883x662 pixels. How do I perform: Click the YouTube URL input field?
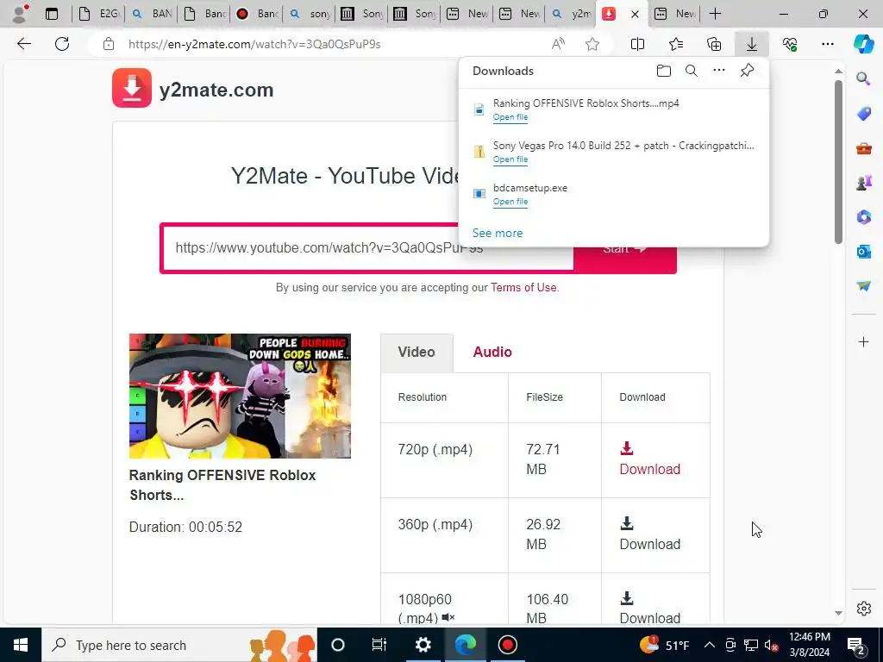coord(367,248)
